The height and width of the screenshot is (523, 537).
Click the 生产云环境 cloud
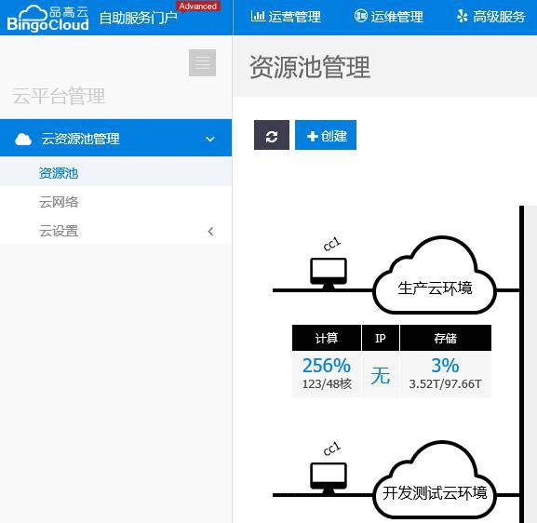point(435,275)
